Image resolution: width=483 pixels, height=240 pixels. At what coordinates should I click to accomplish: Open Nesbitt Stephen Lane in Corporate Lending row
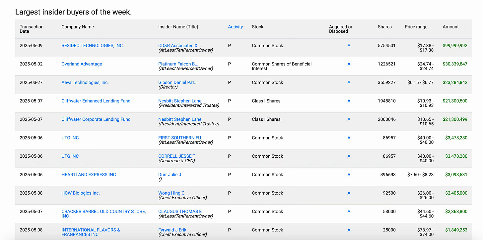180,119
